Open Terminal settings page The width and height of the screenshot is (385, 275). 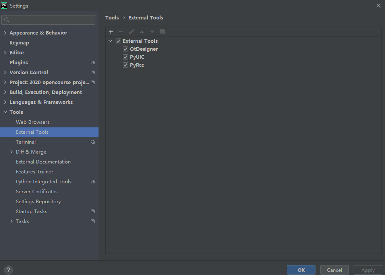tap(49, 142)
